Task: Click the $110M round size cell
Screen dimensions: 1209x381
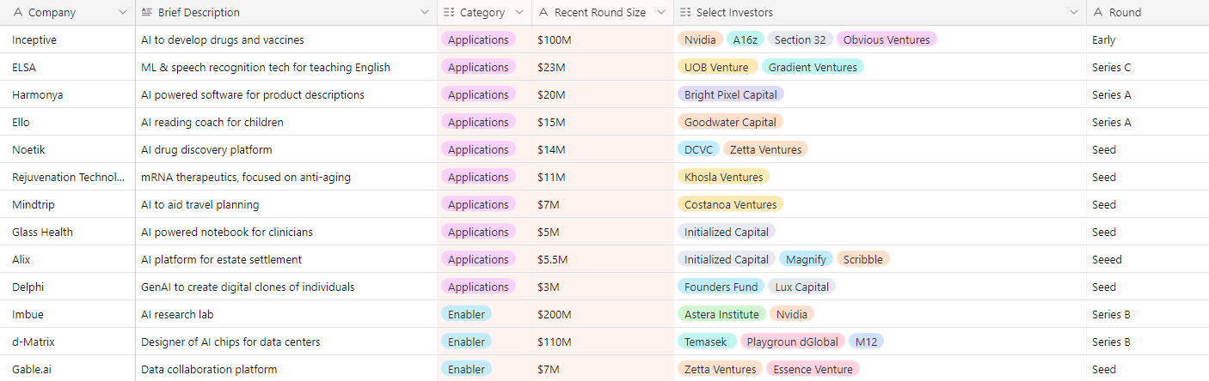Action: tap(603, 342)
